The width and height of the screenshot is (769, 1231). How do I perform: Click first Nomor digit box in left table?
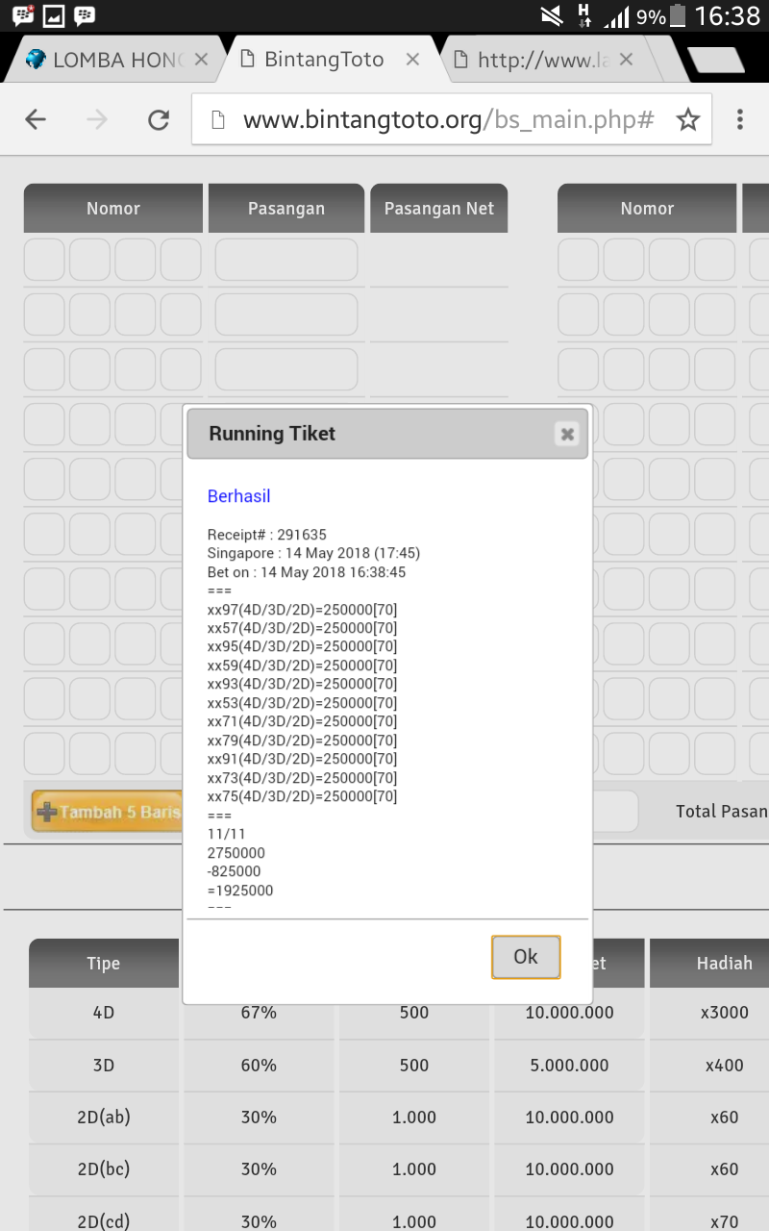(44, 260)
